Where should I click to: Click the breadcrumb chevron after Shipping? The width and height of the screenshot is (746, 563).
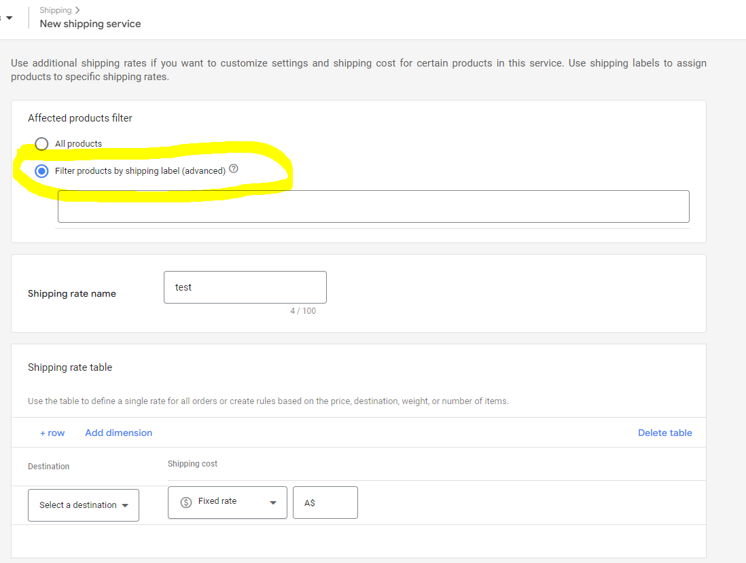coord(77,10)
